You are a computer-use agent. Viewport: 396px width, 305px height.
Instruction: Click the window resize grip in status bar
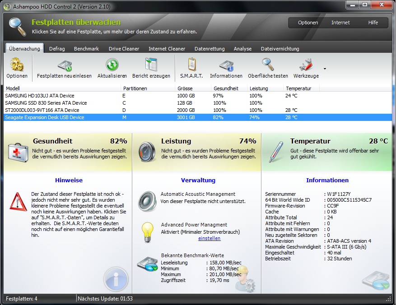pos(389,299)
